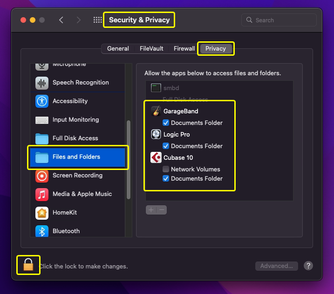Click the lock icon to make changes
This screenshot has width=334, height=294.
coord(28,265)
